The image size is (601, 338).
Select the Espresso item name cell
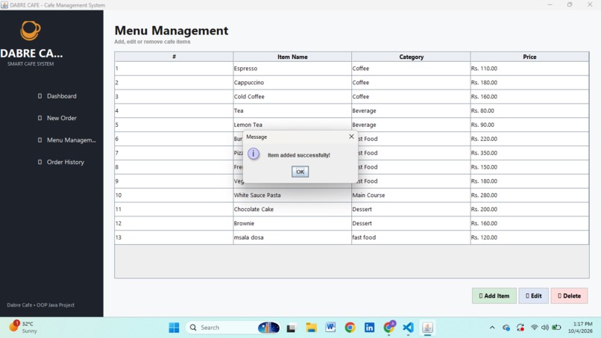[292, 69]
